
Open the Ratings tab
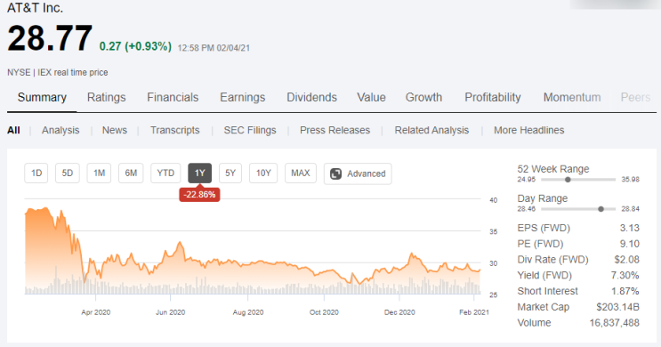pos(106,97)
